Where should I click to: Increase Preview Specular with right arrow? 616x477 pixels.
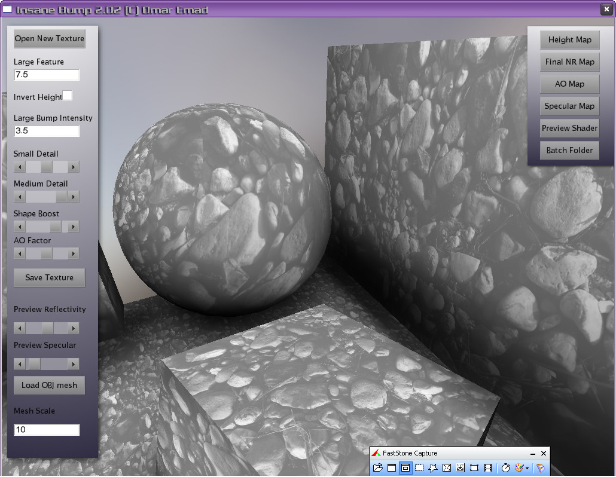tap(74, 364)
